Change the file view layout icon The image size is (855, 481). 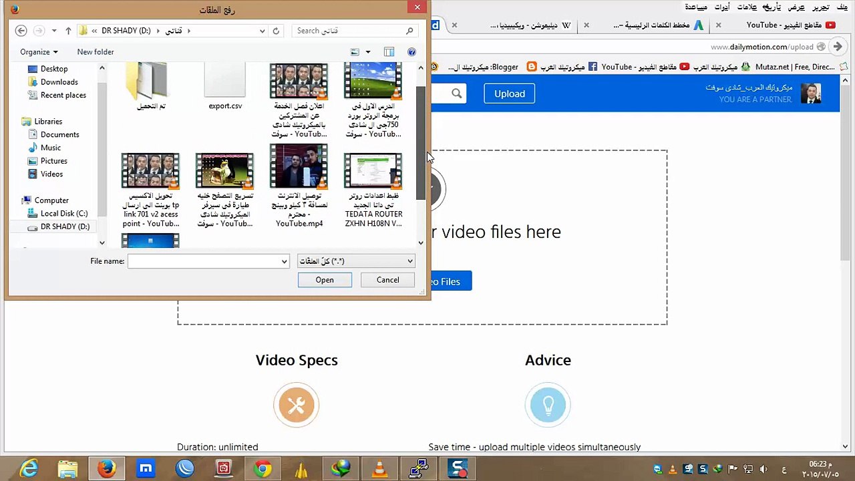tap(355, 52)
